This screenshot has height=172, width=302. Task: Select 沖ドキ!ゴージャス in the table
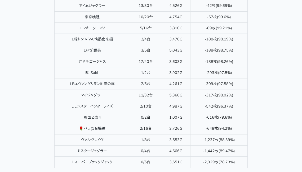point(92,62)
